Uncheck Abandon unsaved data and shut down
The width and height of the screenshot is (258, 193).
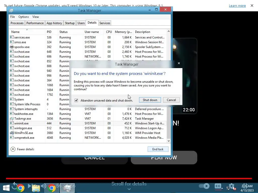(76, 100)
